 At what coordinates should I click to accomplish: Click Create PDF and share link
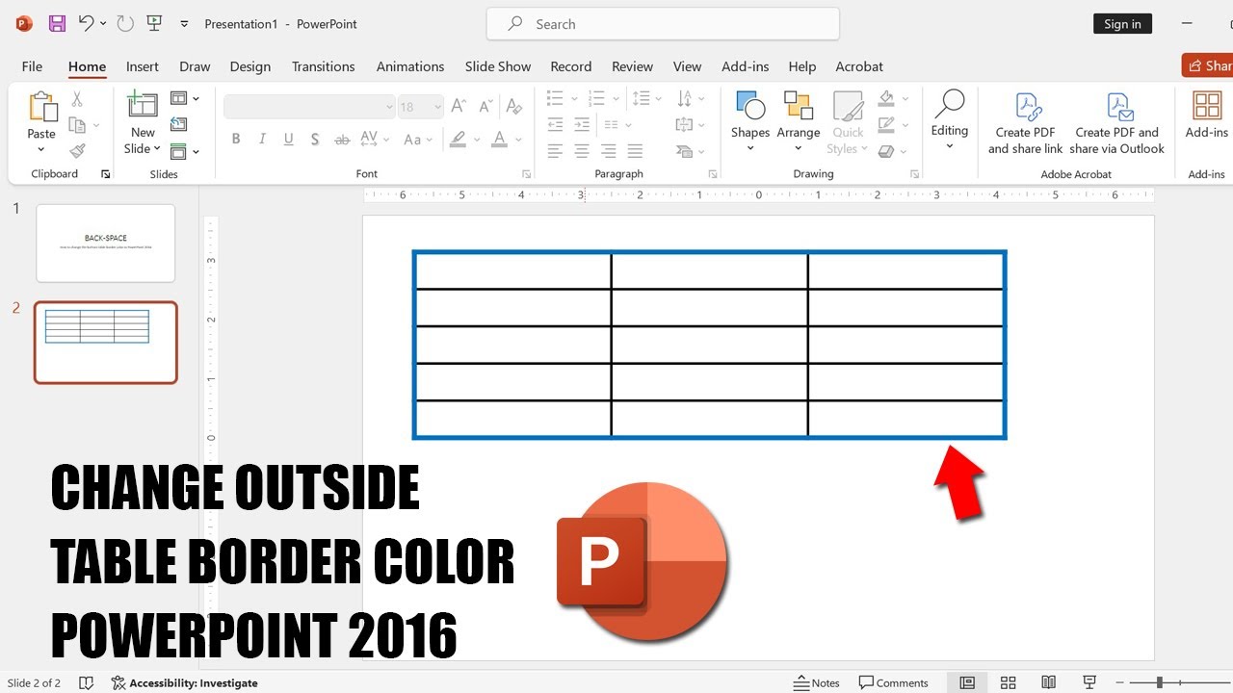click(x=1025, y=122)
